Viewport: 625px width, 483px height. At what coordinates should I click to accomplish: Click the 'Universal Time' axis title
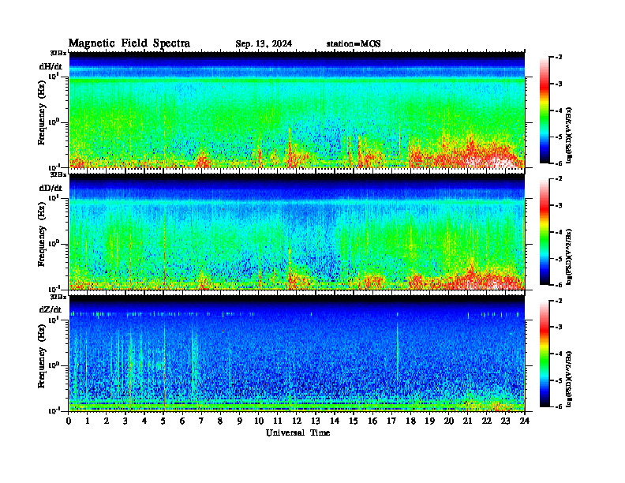point(298,432)
